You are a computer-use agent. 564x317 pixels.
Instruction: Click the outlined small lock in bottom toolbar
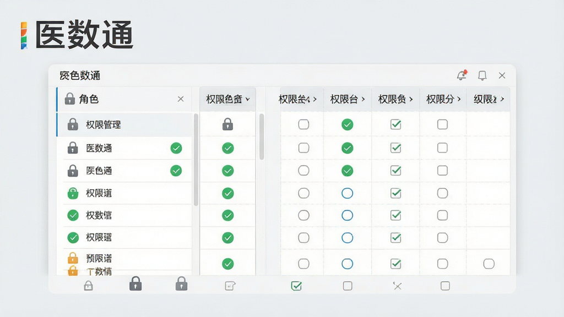coord(88,286)
